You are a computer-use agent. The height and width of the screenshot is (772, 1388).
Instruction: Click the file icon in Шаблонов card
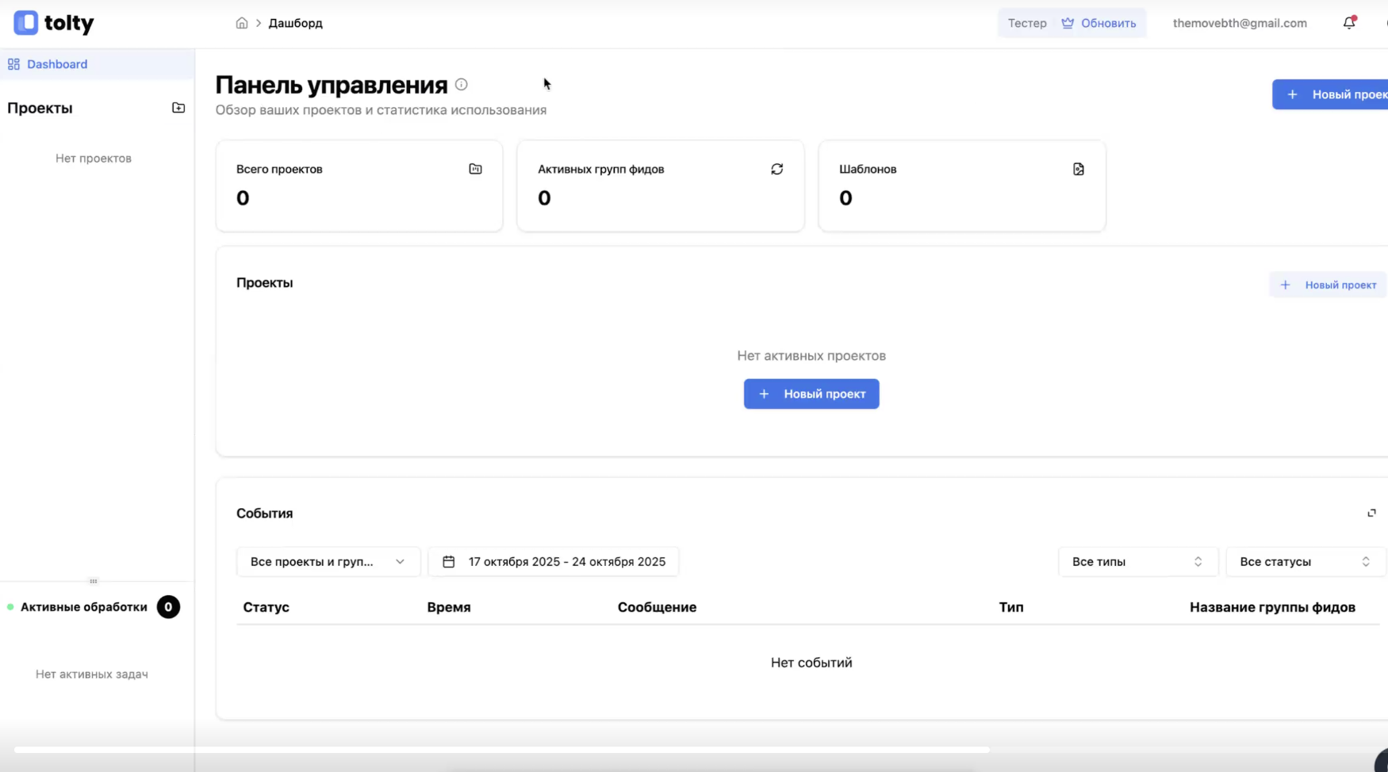click(x=1078, y=169)
